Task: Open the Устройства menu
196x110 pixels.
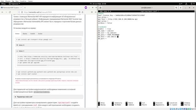Action: (x=23, y=1)
